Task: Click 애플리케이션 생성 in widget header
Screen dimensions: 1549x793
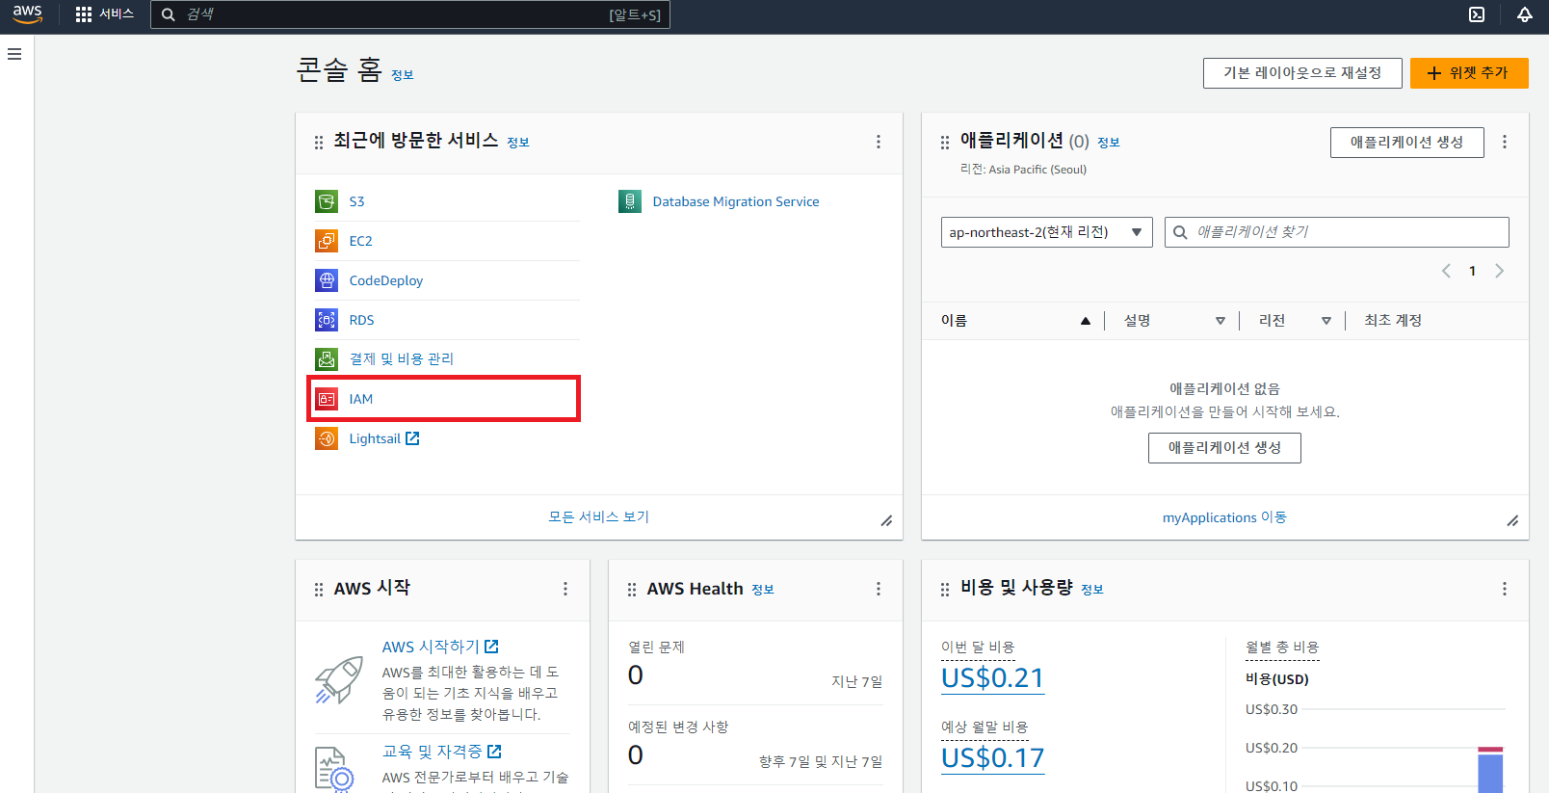Action: click(1407, 143)
